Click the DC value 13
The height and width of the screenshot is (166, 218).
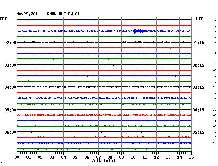[215, 110]
